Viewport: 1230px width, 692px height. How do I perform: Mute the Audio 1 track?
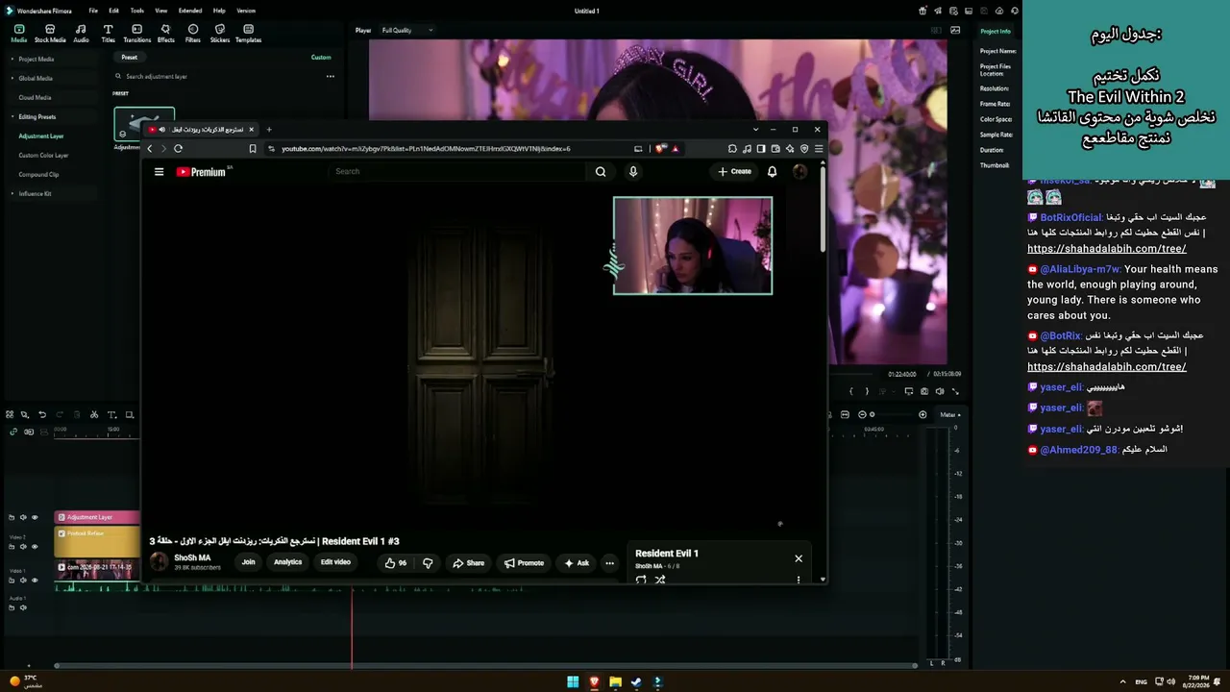[x=23, y=607]
